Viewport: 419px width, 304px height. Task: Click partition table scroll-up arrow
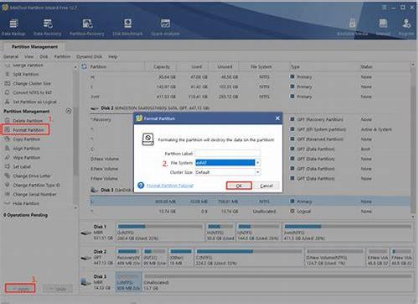(x=413, y=65)
